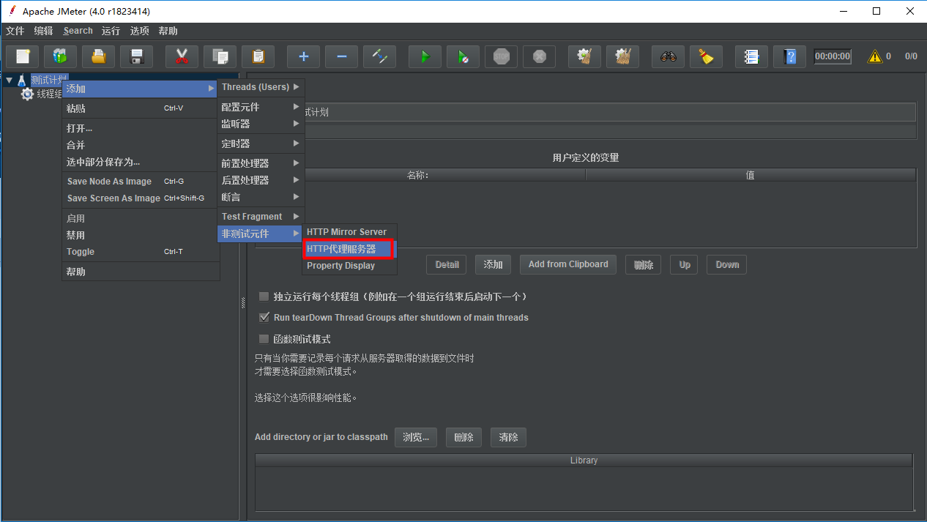Screen dimensions: 927x522
Task: Click the Down button
Action: point(727,265)
